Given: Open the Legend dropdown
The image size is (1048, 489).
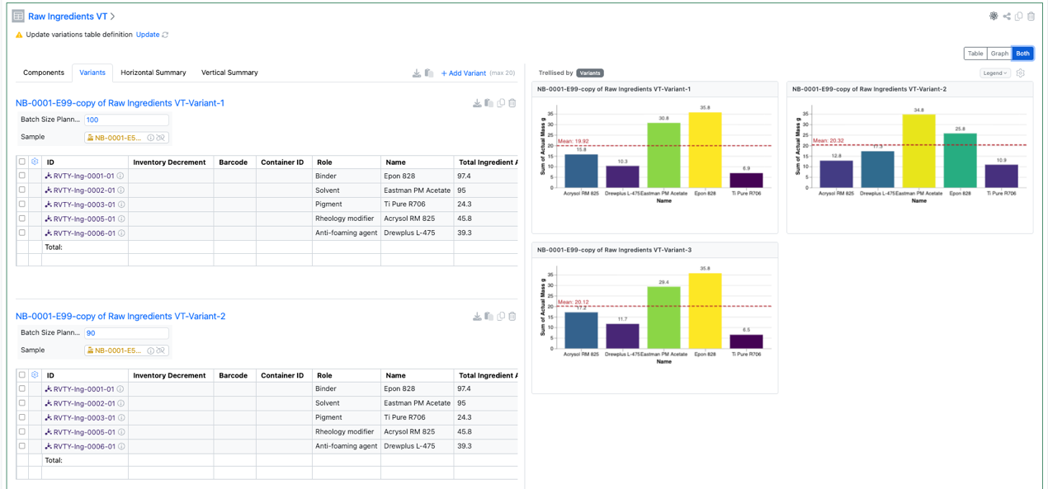Looking at the screenshot, I should pos(995,73).
